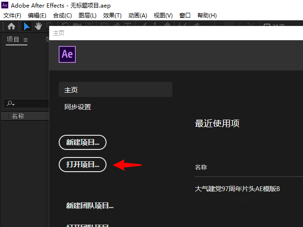The image size is (303, 227).
Task: Open the 视图(V) menu
Action: pyautogui.click(x=163, y=16)
